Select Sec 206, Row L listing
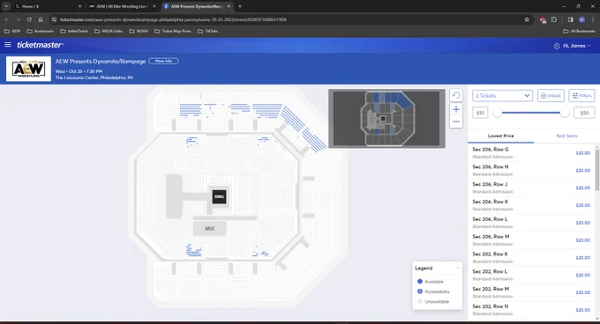The image size is (600, 324). pos(531,223)
